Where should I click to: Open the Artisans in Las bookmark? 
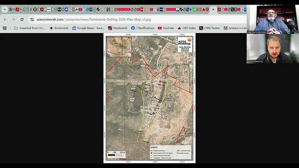coord(235,28)
